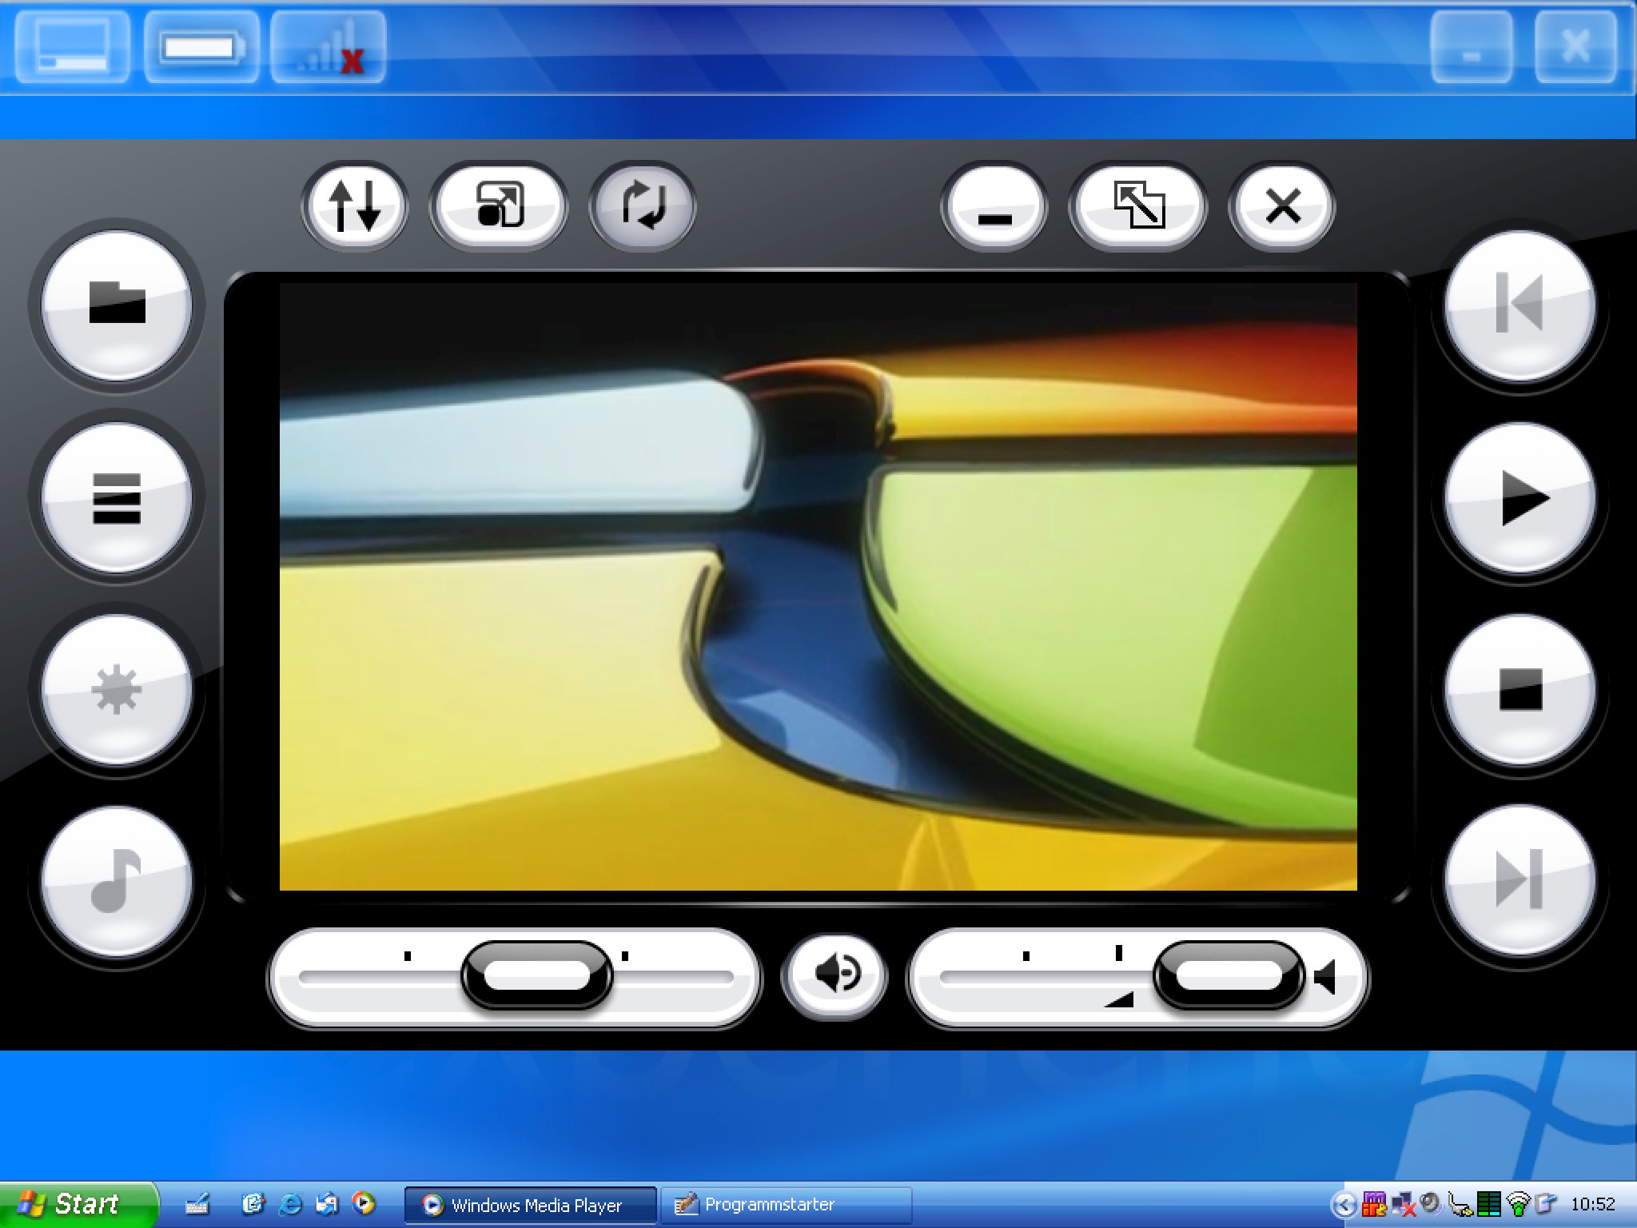This screenshot has width=1637, height=1228.
Task: Click the wireless network tray icon
Action: (x=1517, y=1204)
